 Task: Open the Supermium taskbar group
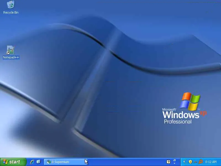click(65, 162)
